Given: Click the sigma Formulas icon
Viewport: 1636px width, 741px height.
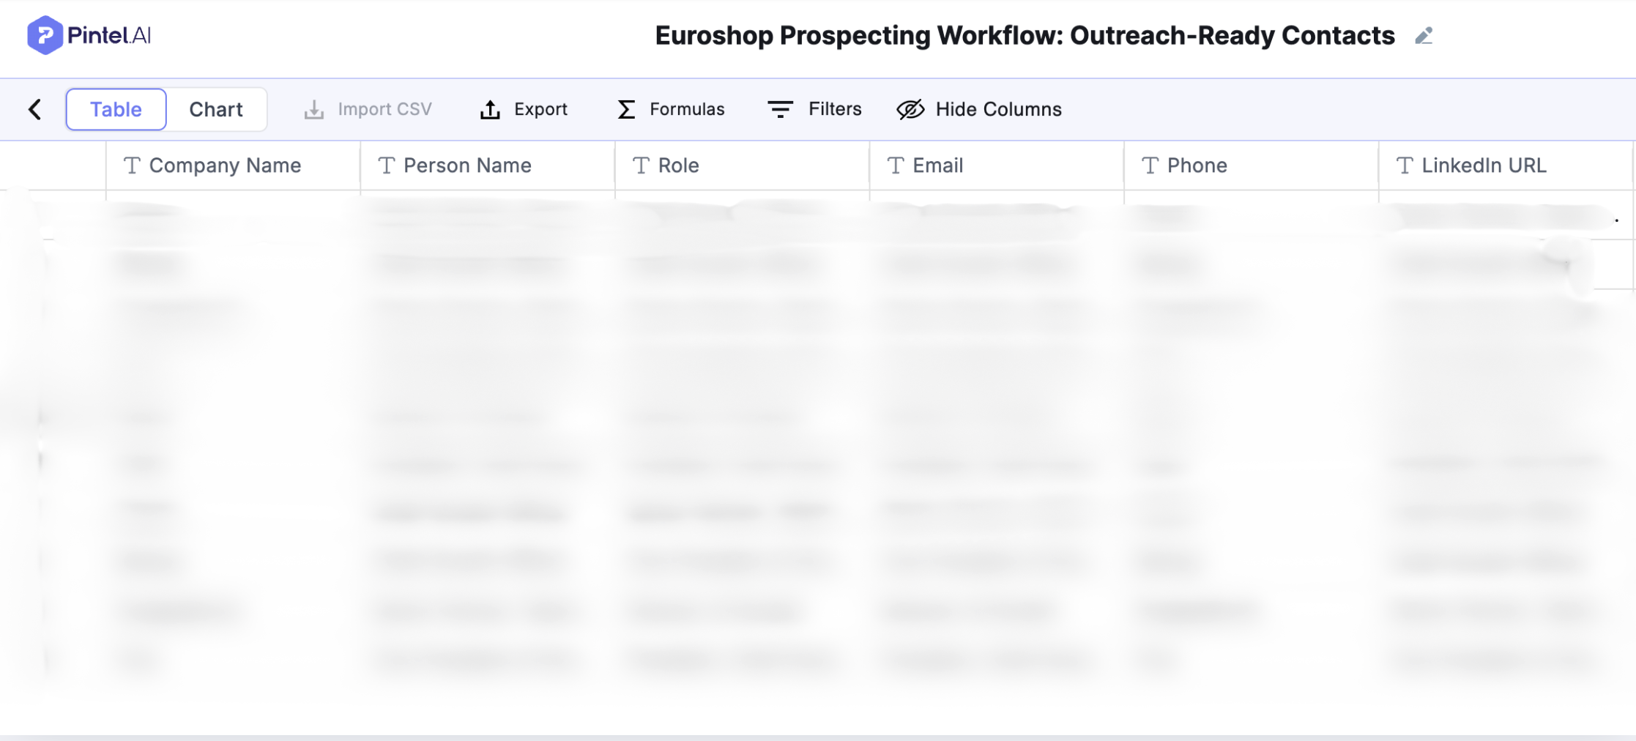Looking at the screenshot, I should pyautogui.click(x=626, y=110).
